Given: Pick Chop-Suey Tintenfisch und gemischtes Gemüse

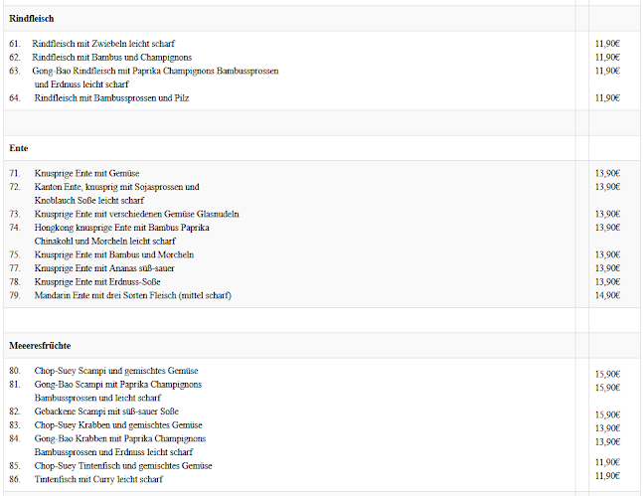Looking at the screenshot, I should [x=123, y=465].
